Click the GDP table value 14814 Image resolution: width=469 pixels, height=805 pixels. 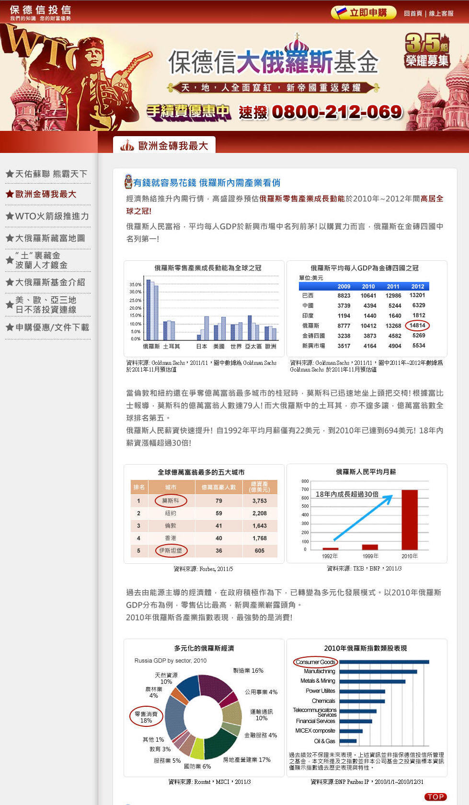[x=417, y=326]
